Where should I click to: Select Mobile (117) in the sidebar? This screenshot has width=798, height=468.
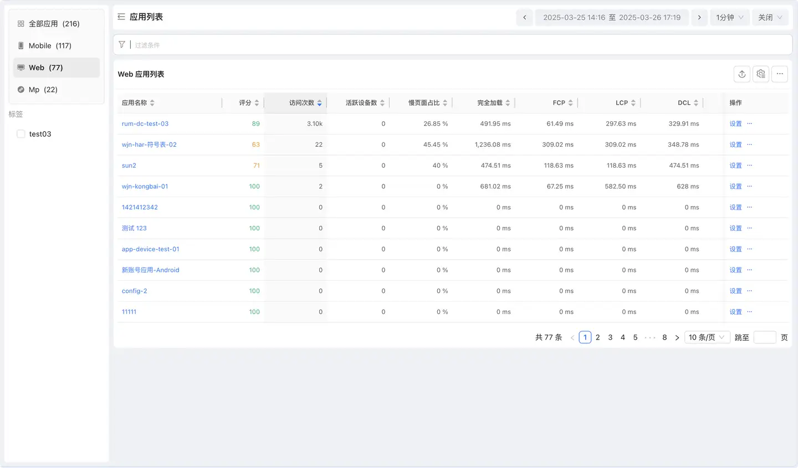(x=50, y=46)
